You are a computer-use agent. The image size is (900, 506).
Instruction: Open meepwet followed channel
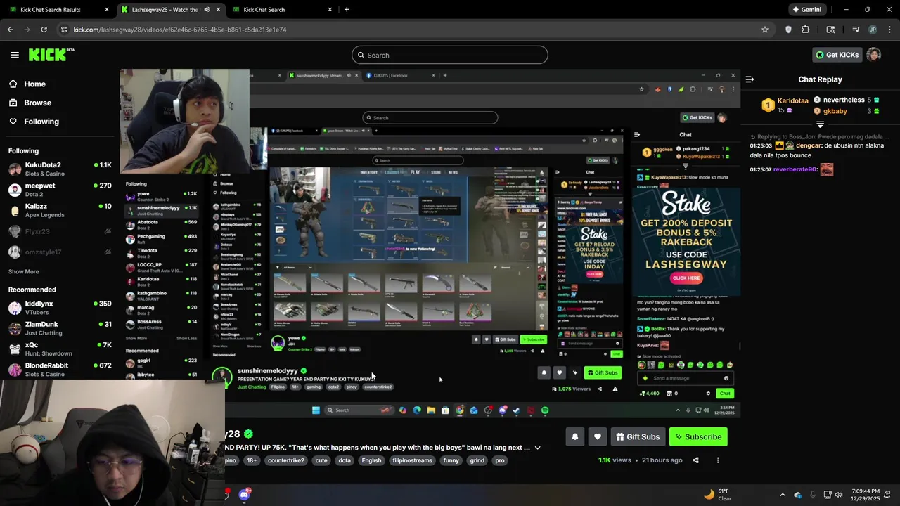tap(60, 190)
